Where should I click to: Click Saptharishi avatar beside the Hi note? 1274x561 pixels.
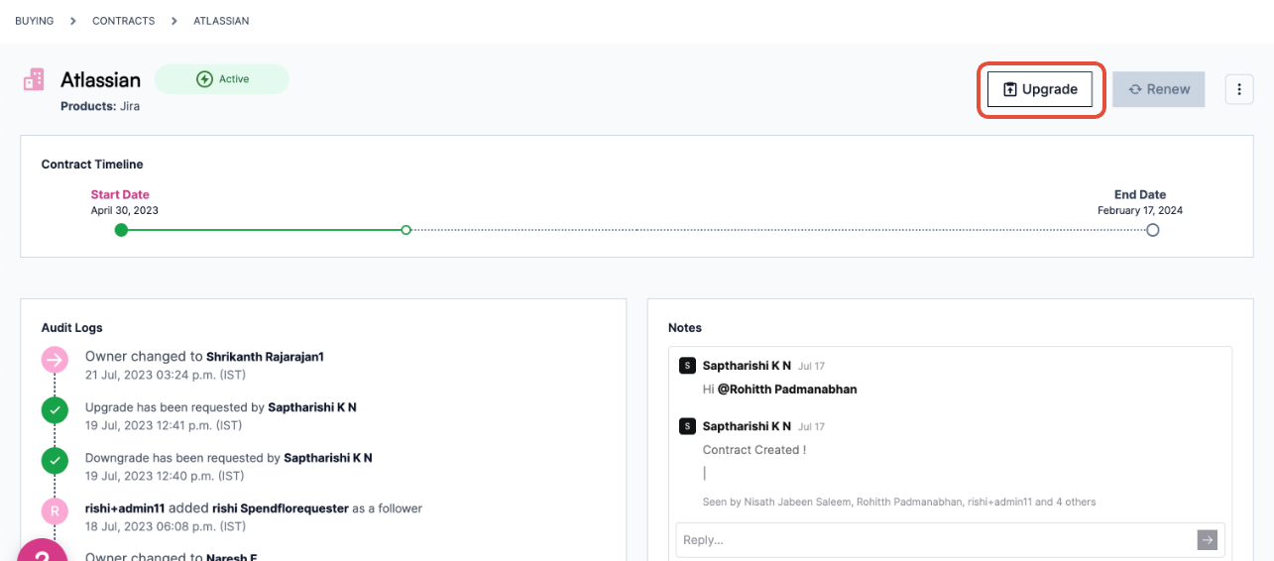(x=687, y=366)
